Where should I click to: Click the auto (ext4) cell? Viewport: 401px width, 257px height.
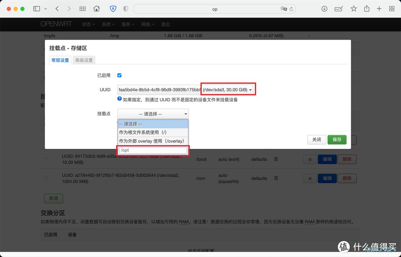click(229, 159)
